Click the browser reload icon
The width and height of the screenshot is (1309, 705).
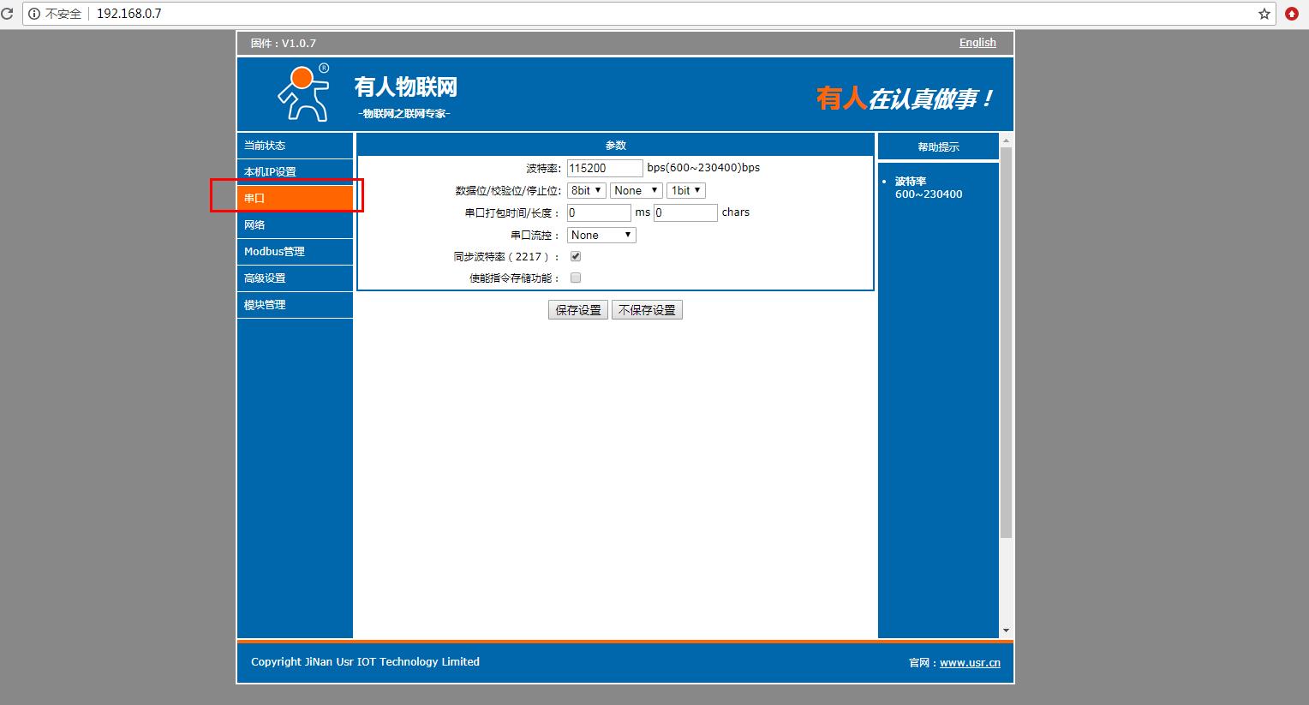pyautogui.click(x=7, y=14)
